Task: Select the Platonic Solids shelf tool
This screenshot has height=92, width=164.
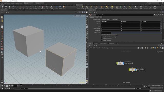Action: (x=52, y=7)
